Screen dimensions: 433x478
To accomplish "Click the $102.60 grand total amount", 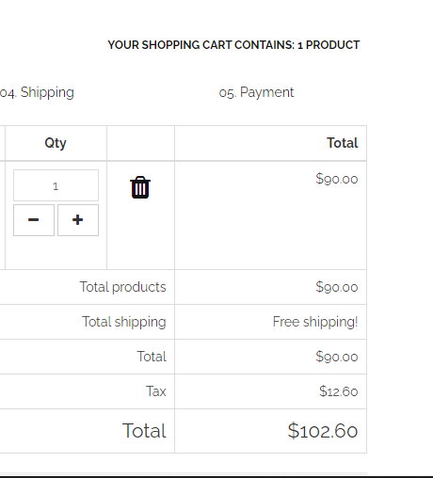I will coord(323,431).
